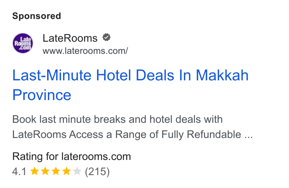The height and width of the screenshot is (188, 289).
Task: Click the Rating for laterooms.com text
Action: pyautogui.click(x=71, y=157)
